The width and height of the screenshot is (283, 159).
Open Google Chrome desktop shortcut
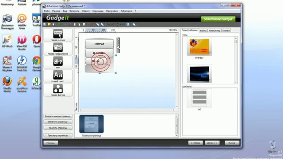pyautogui.click(x=36, y=64)
